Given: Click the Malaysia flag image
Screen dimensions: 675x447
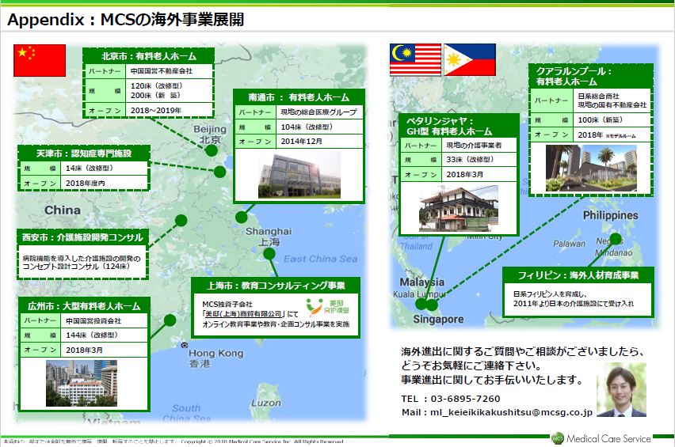Looking at the screenshot, I should click(x=415, y=60).
